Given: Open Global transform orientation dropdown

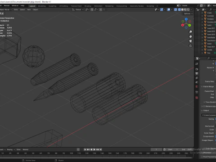Looking at the screenshot, I should 78,9.
